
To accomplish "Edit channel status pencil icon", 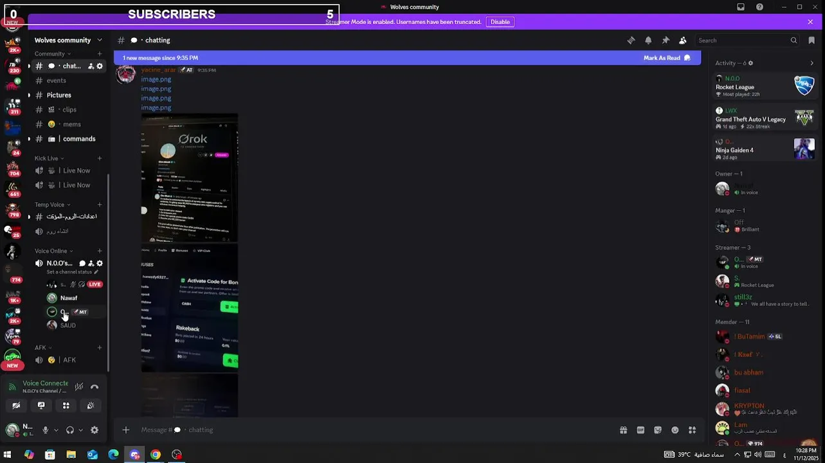I will [96, 272].
